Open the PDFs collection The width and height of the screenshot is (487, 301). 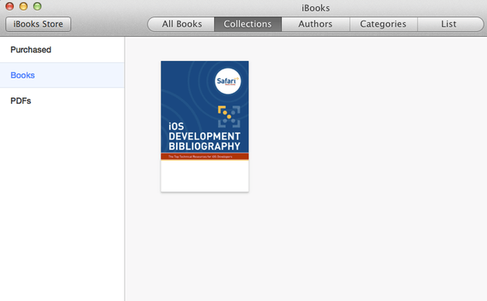coord(62,101)
